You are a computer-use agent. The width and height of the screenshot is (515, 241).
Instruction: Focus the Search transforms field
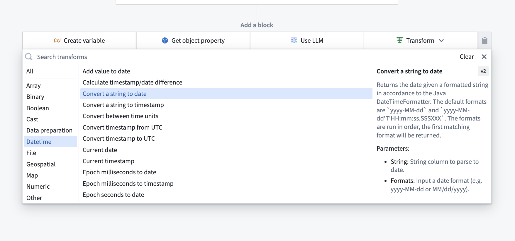click(x=240, y=57)
